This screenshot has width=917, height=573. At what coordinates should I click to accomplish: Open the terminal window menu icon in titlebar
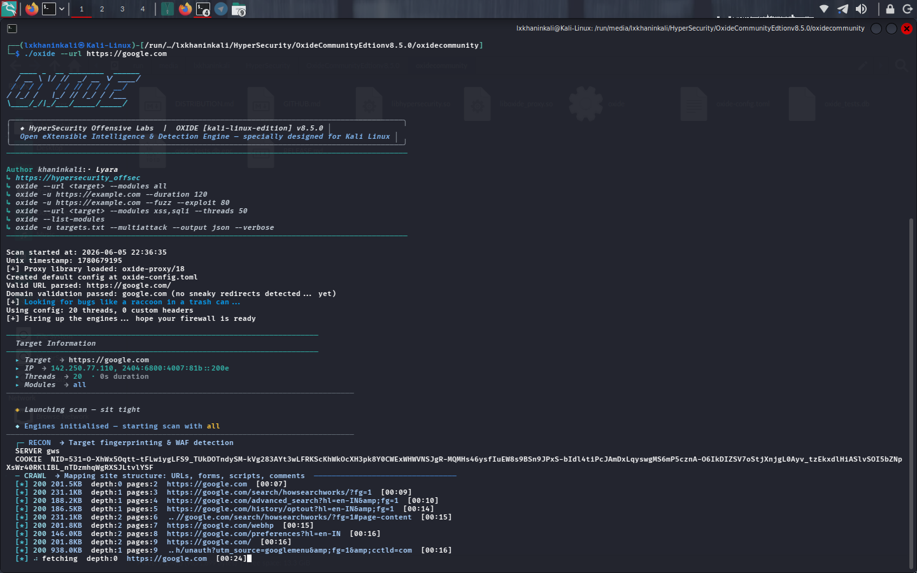point(12,29)
